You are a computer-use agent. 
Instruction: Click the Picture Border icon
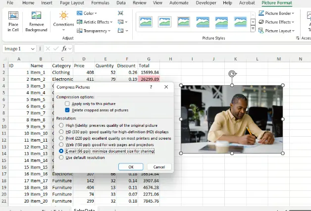(261, 13)
